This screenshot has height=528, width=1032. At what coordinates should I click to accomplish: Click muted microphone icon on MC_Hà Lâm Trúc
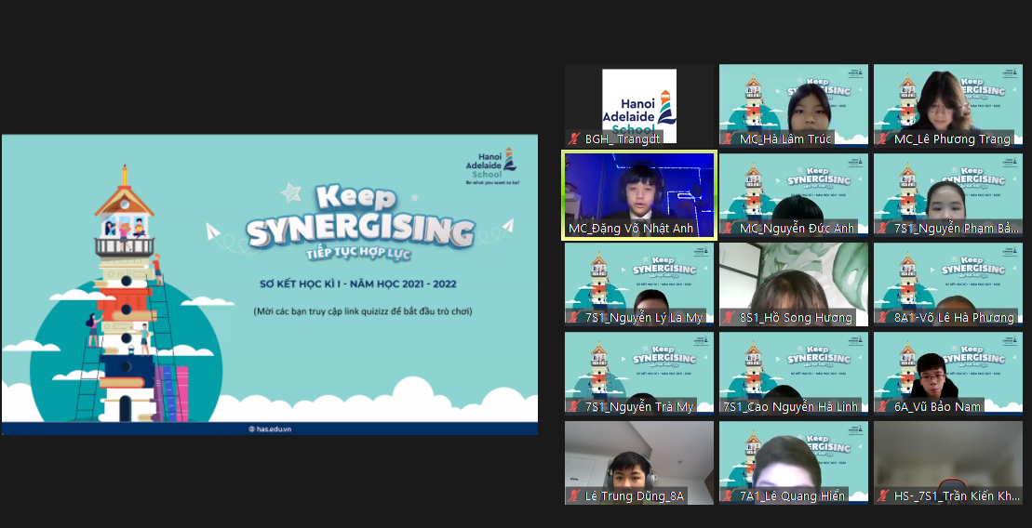pyautogui.click(x=730, y=139)
